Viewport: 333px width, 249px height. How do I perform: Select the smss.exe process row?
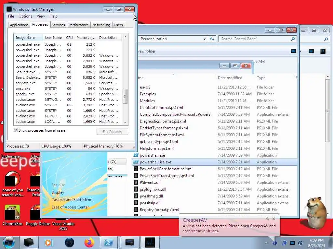click(x=68, y=89)
